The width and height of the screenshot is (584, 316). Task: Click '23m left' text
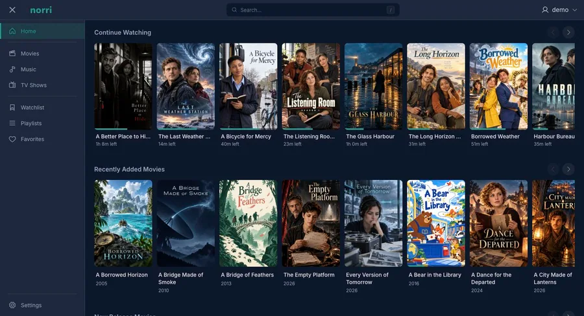[x=293, y=144]
